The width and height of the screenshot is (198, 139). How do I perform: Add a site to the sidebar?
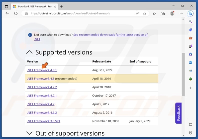coord(190,88)
